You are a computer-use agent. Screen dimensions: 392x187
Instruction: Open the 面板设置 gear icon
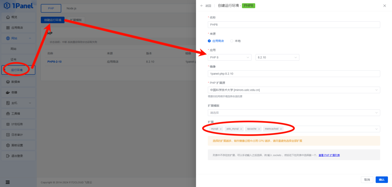(x=8, y=145)
